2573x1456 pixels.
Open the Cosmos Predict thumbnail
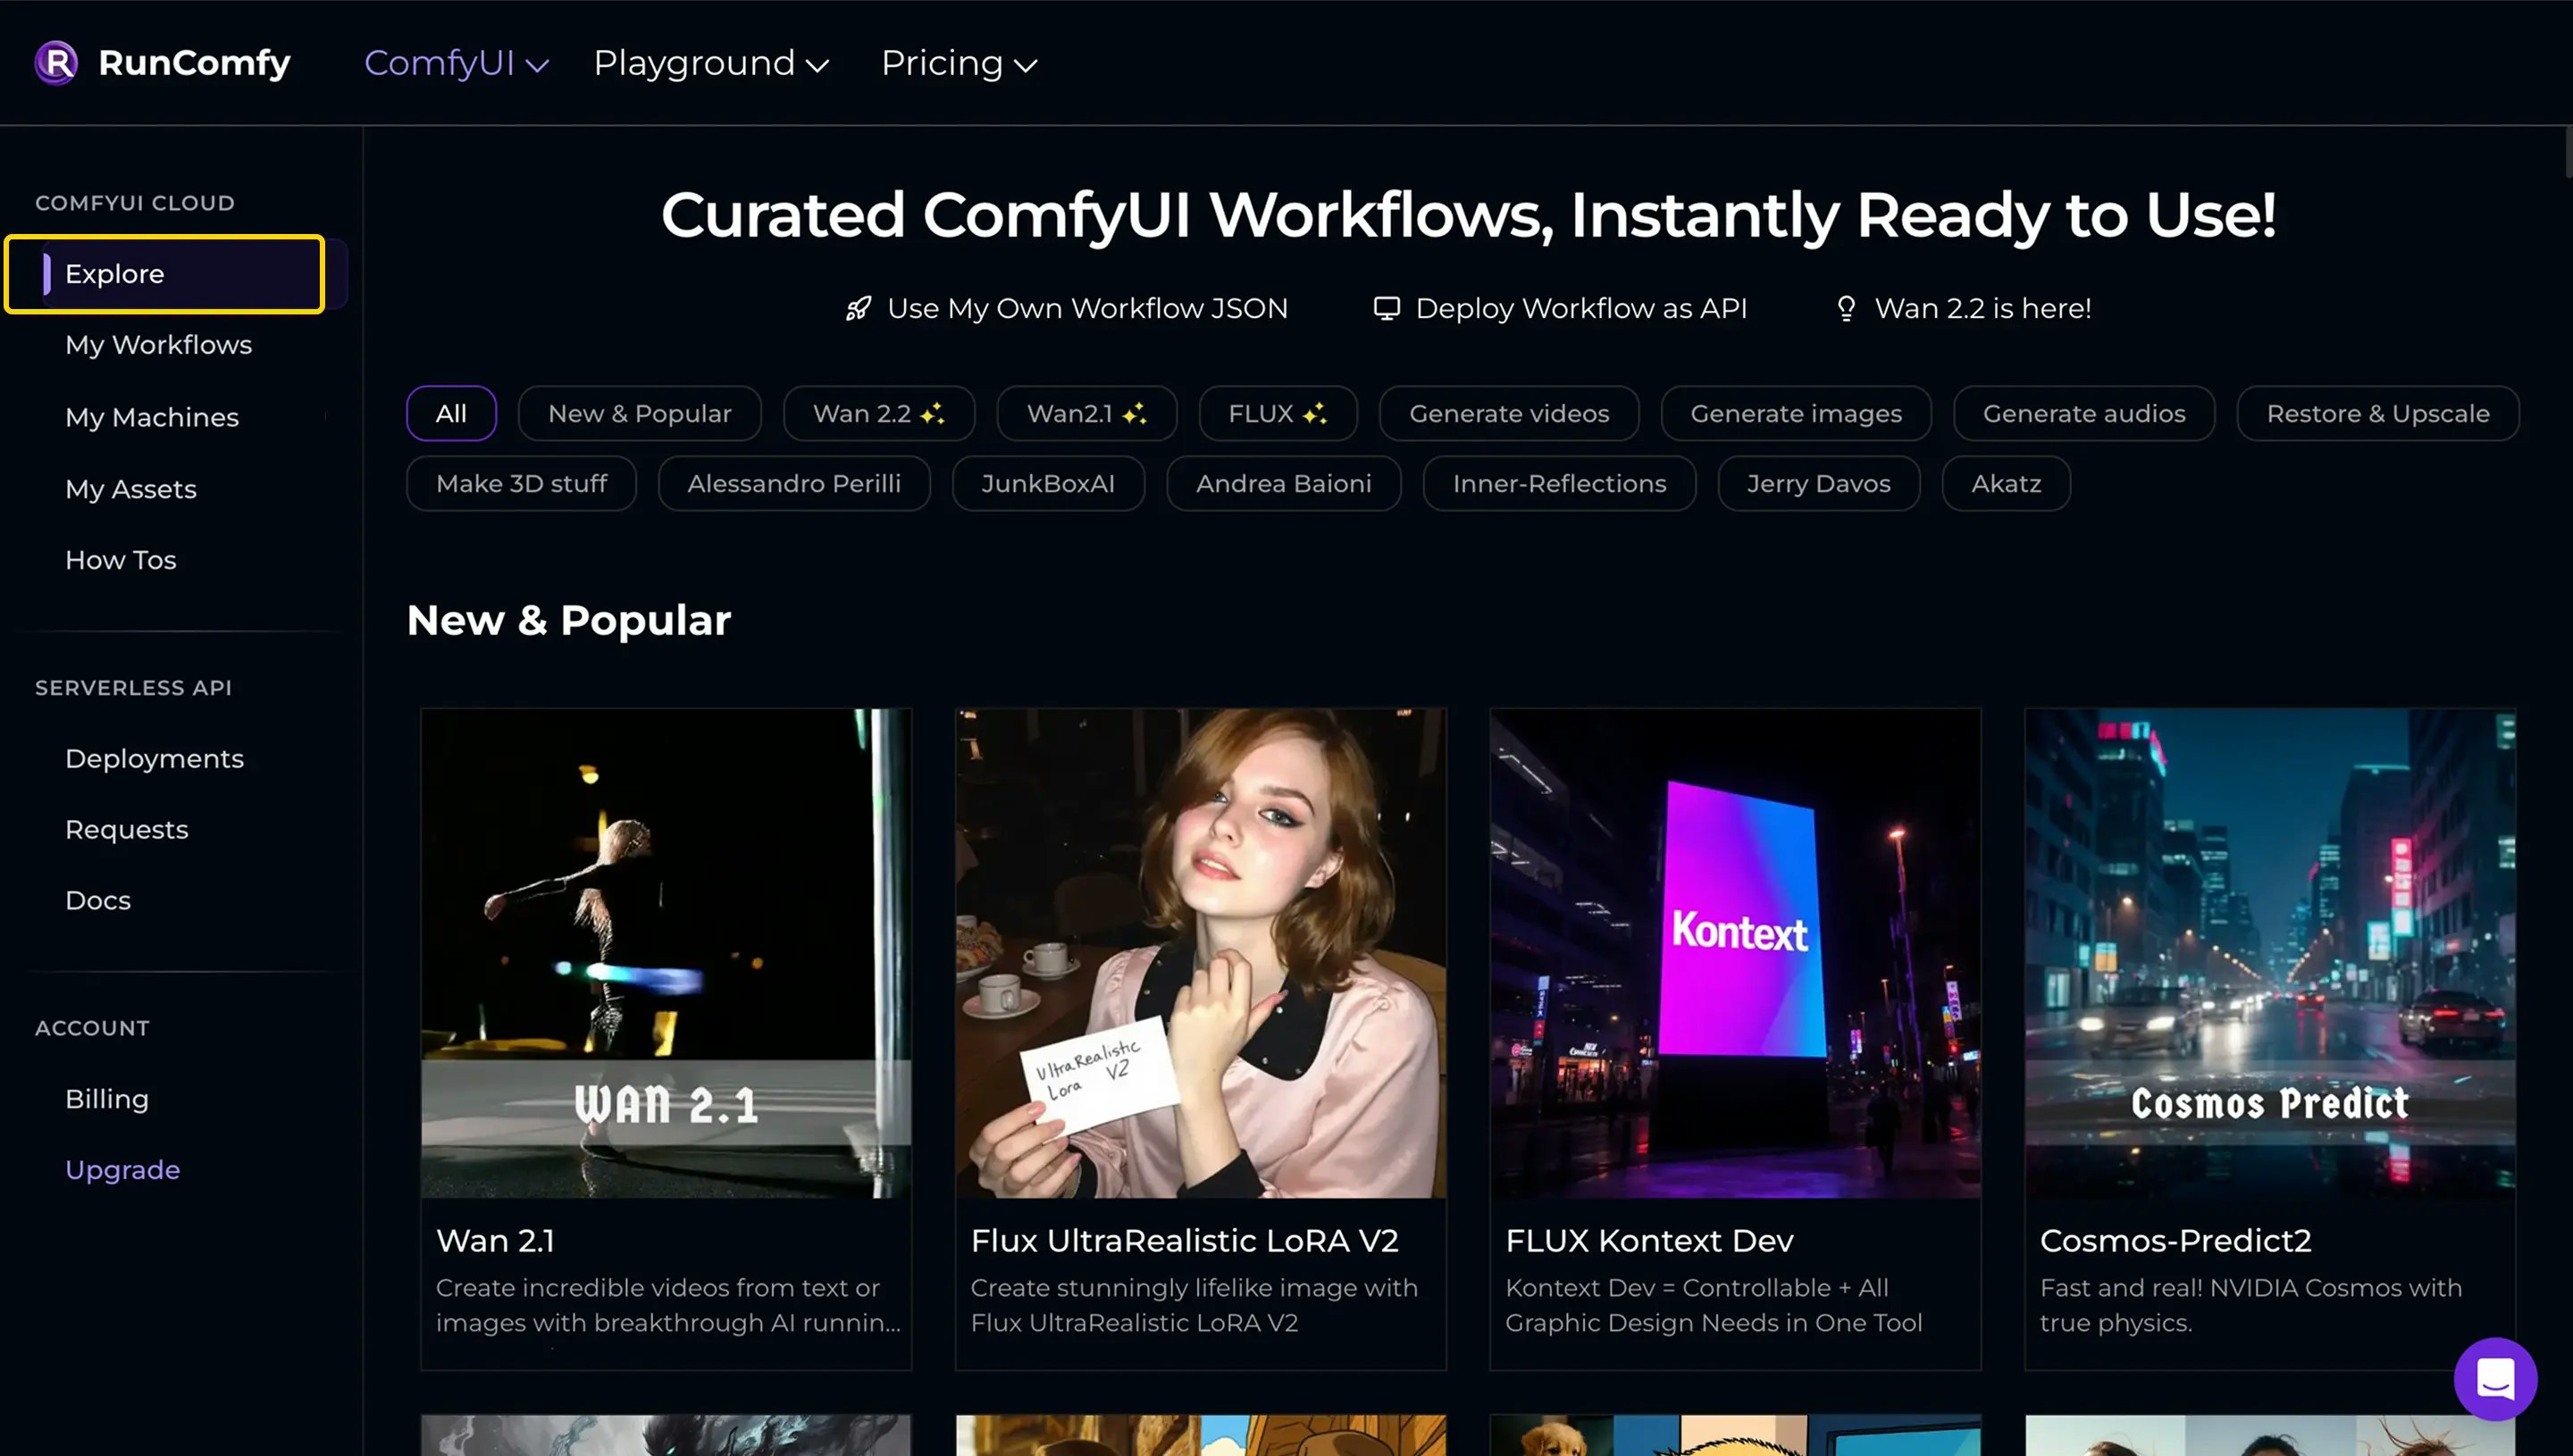pyautogui.click(x=2270, y=953)
